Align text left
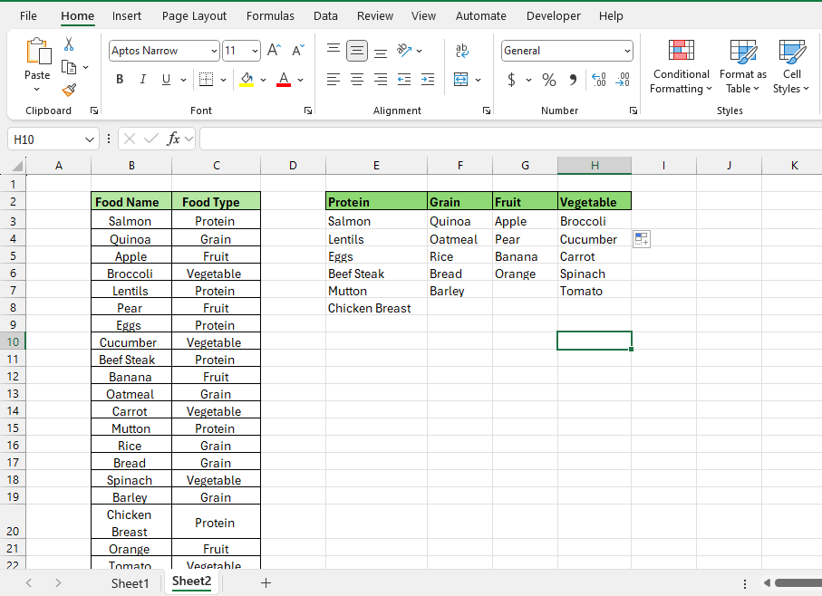The height and width of the screenshot is (596, 822). [x=333, y=80]
